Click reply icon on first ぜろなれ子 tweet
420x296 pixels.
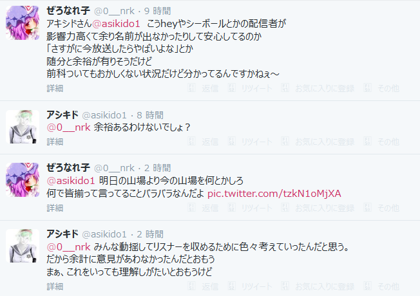(x=191, y=88)
